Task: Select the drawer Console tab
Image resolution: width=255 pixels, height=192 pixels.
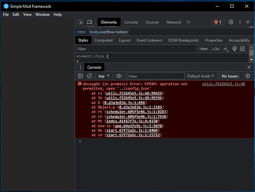Action: 94,67
